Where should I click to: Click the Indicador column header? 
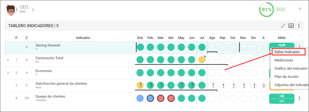(x=83, y=38)
